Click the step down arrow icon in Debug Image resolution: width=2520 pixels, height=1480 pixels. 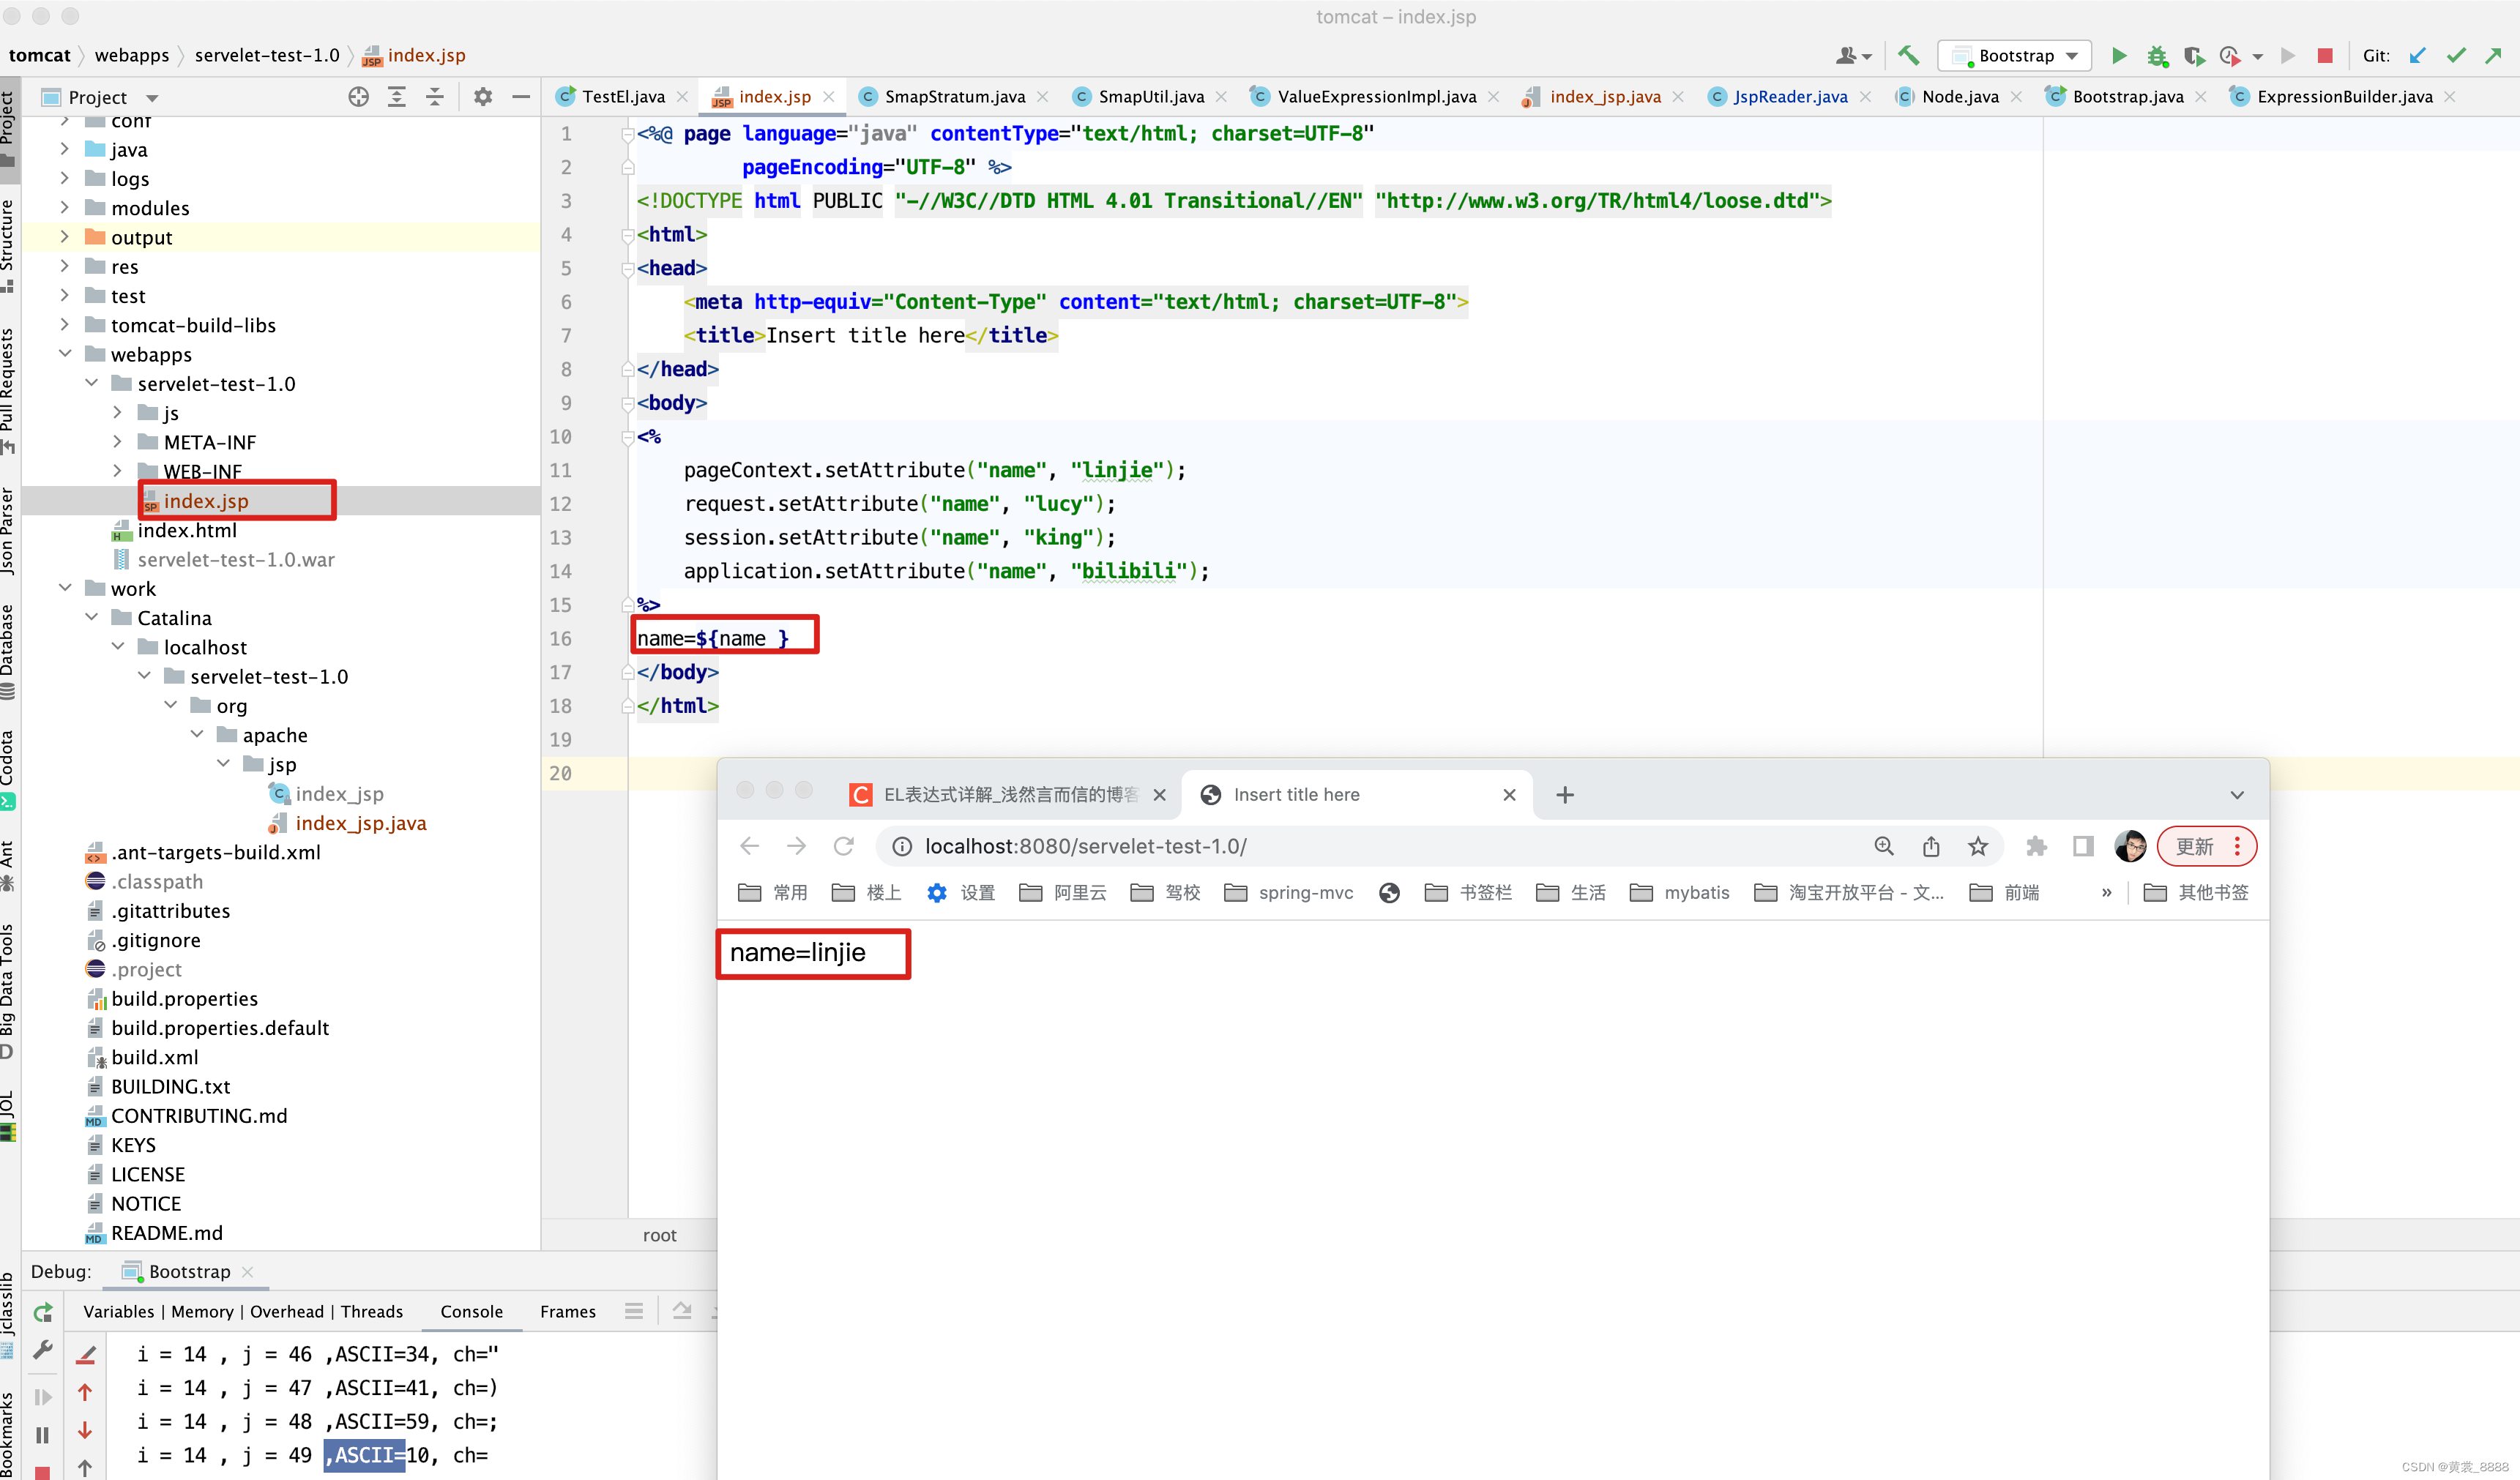pos(85,1431)
